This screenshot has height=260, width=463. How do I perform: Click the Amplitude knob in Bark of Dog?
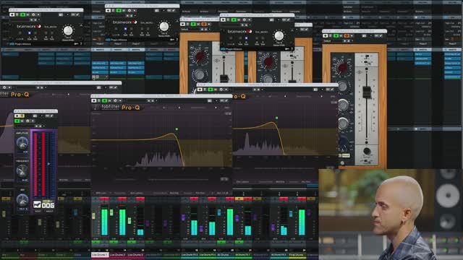[22, 143]
